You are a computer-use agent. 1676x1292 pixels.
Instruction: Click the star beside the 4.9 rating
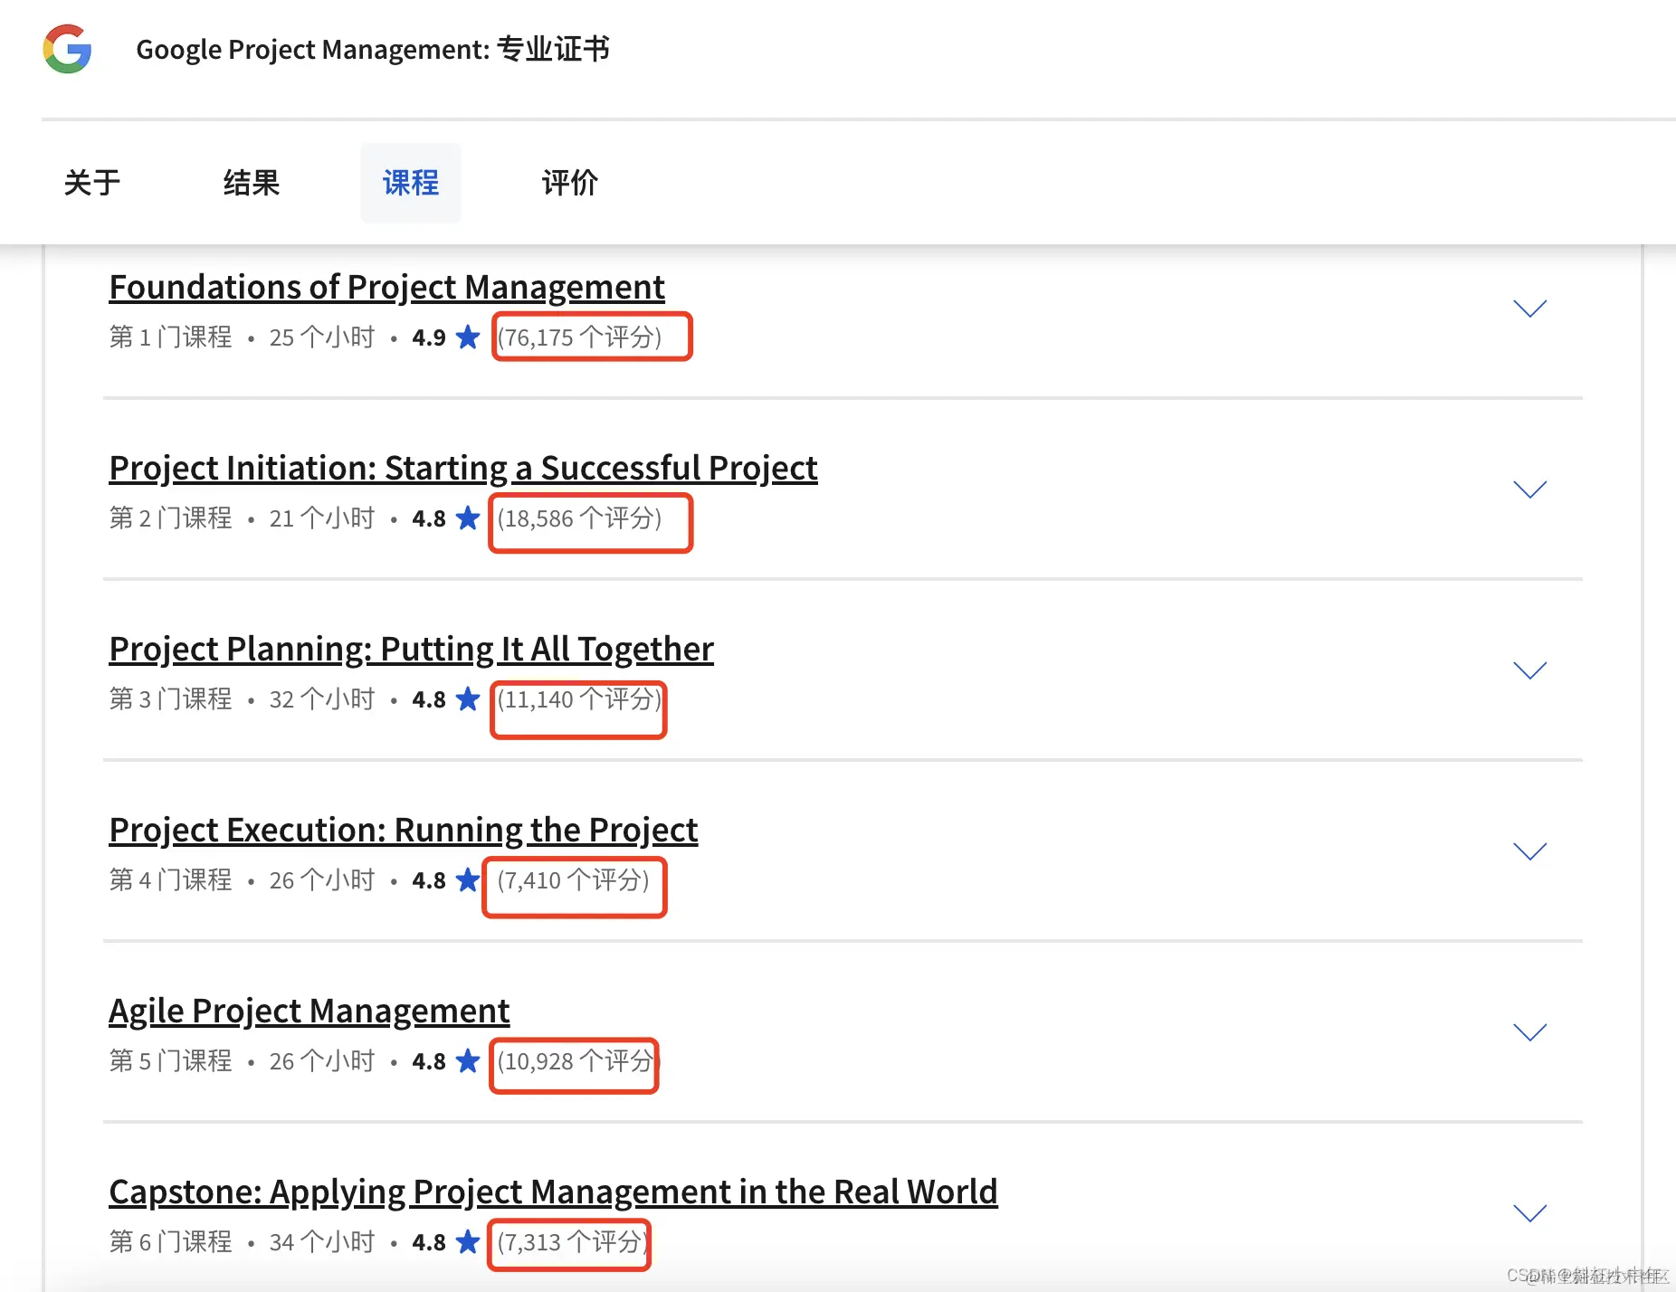pyautogui.click(x=468, y=337)
